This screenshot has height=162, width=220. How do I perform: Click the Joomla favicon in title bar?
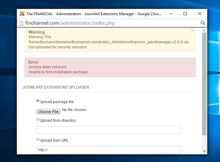click(22, 14)
